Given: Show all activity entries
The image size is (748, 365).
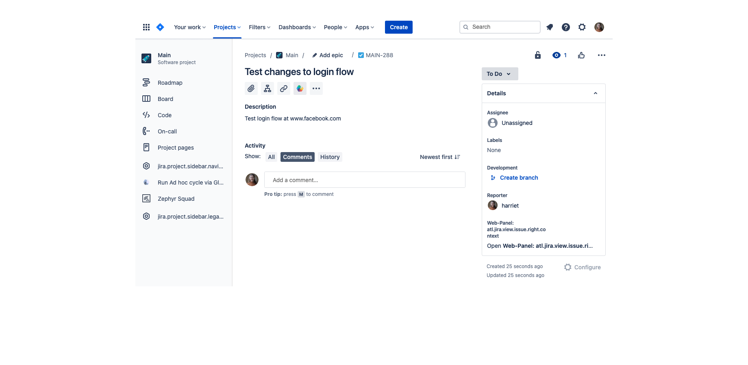Looking at the screenshot, I should tap(271, 157).
